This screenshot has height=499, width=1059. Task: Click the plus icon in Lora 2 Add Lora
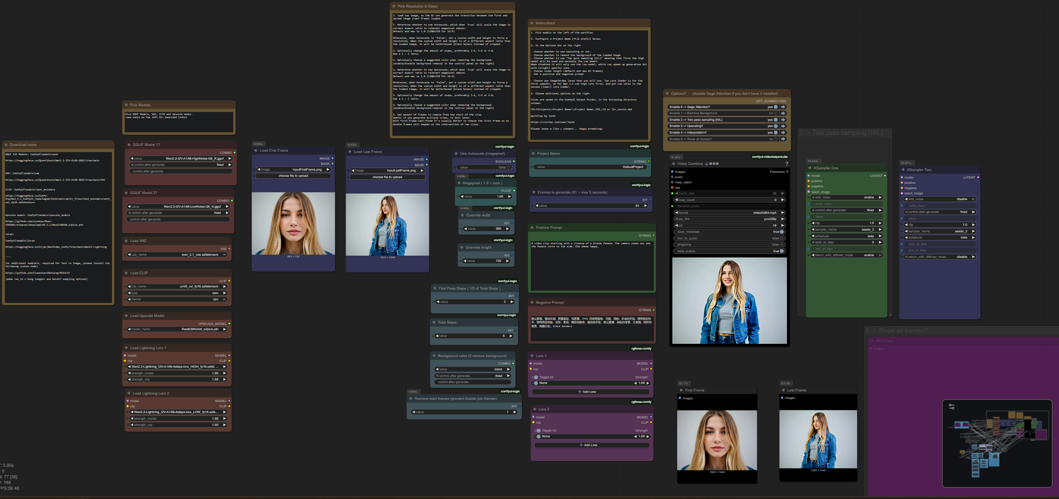click(581, 445)
